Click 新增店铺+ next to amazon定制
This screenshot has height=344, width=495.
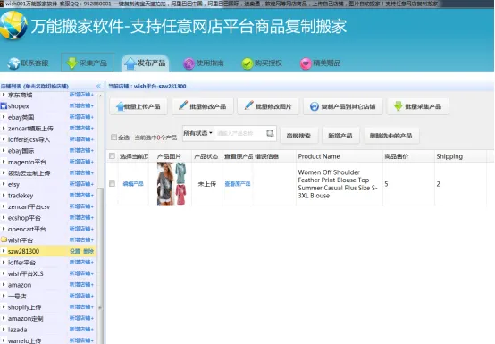[x=81, y=318]
